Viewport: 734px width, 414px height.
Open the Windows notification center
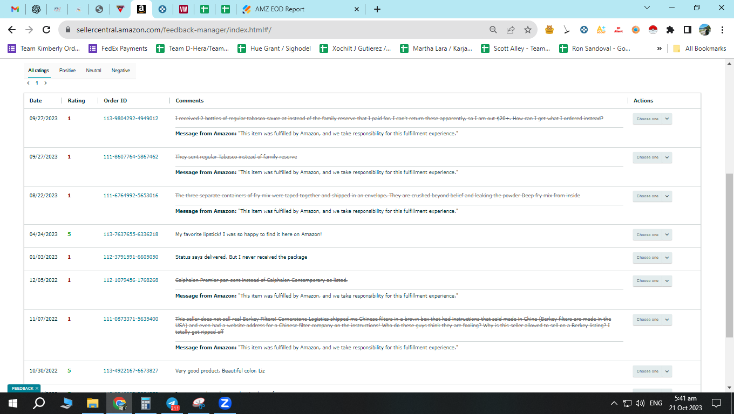coord(716,403)
